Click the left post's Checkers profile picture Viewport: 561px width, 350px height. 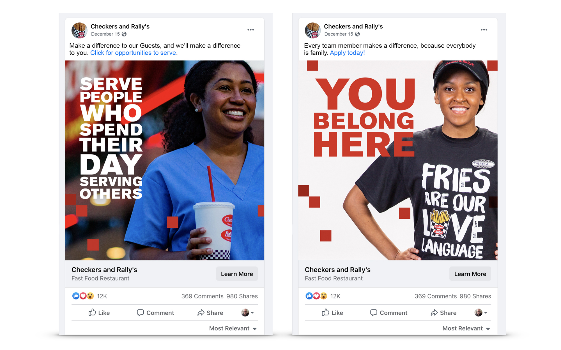point(79,30)
